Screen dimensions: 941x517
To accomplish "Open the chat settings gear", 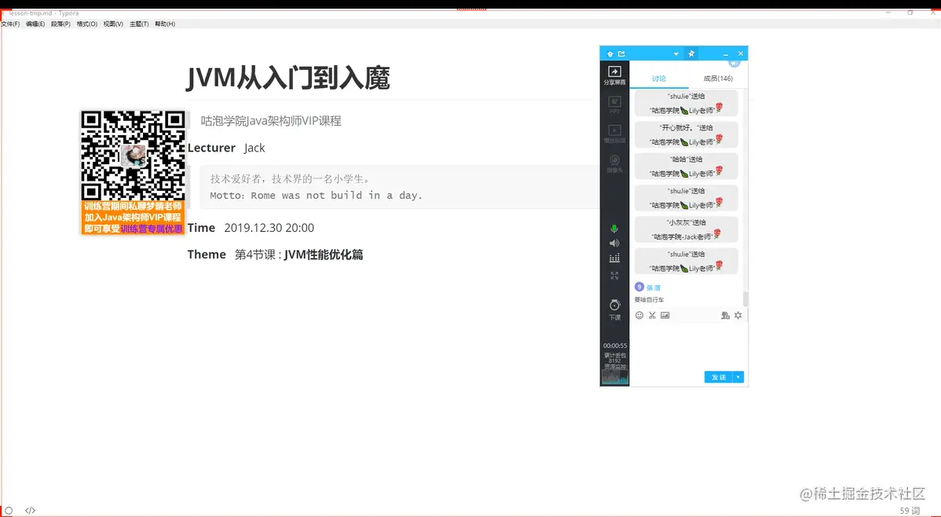I will (x=738, y=315).
